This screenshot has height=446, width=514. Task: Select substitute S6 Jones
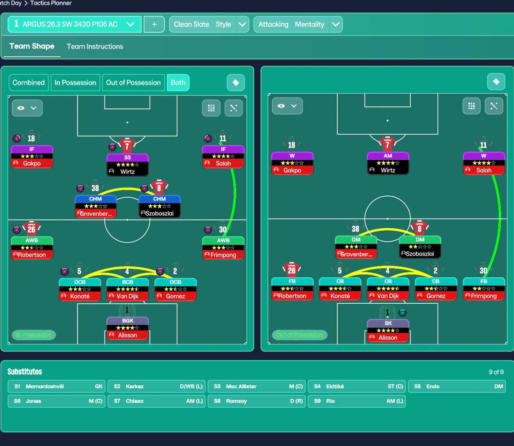coord(56,401)
